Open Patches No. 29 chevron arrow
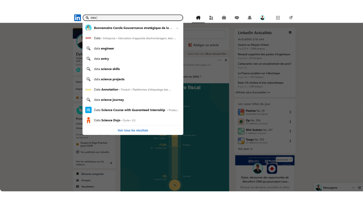Image resolution: width=363 pixels, height=204 pixels. [290, 112]
